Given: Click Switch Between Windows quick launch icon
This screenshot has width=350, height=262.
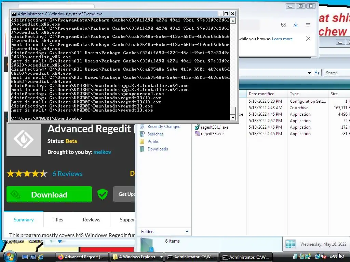Looking at the screenshot, I should click(x=33, y=257).
